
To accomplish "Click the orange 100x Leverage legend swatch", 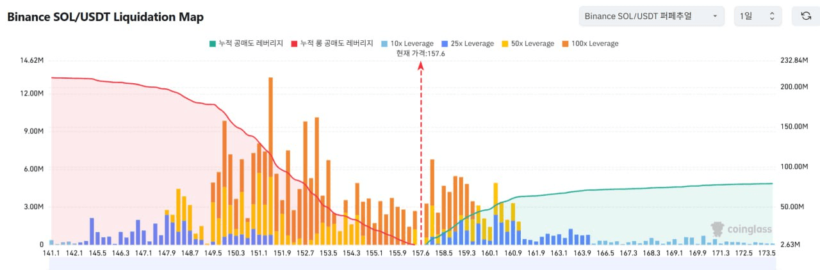I will click(x=564, y=44).
